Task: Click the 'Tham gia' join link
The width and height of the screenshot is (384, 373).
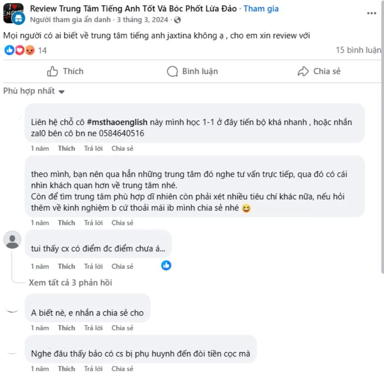Action: [x=261, y=8]
